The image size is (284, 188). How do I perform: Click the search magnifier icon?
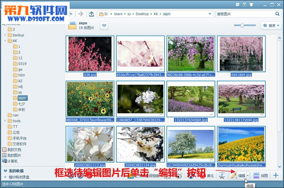277,14
